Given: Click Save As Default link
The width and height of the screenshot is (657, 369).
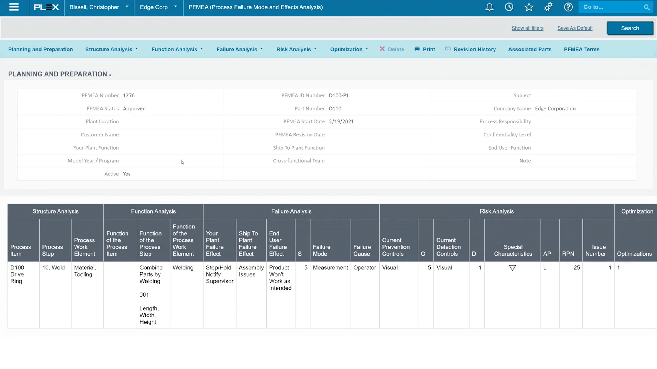Looking at the screenshot, I should point(575,28).
